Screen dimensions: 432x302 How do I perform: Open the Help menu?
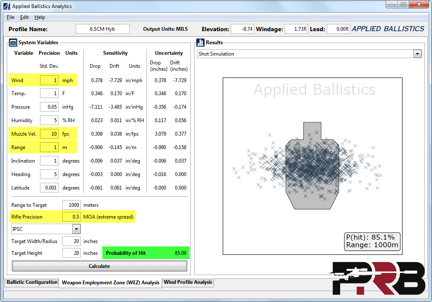pyautogui.click(x=40, y=17)
